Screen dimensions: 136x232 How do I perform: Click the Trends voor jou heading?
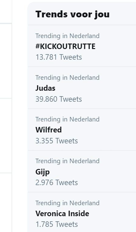tap(72, 15)
